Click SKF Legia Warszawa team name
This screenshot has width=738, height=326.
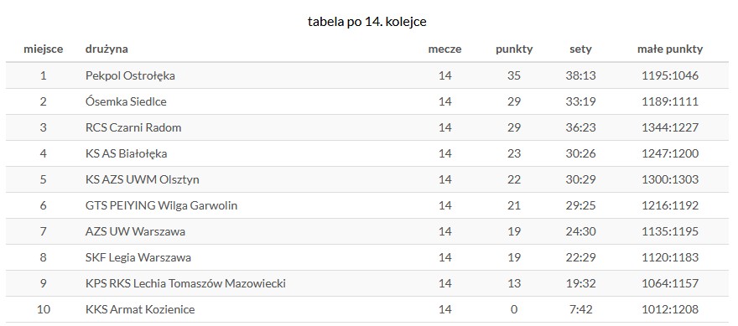tap(138, 257)
